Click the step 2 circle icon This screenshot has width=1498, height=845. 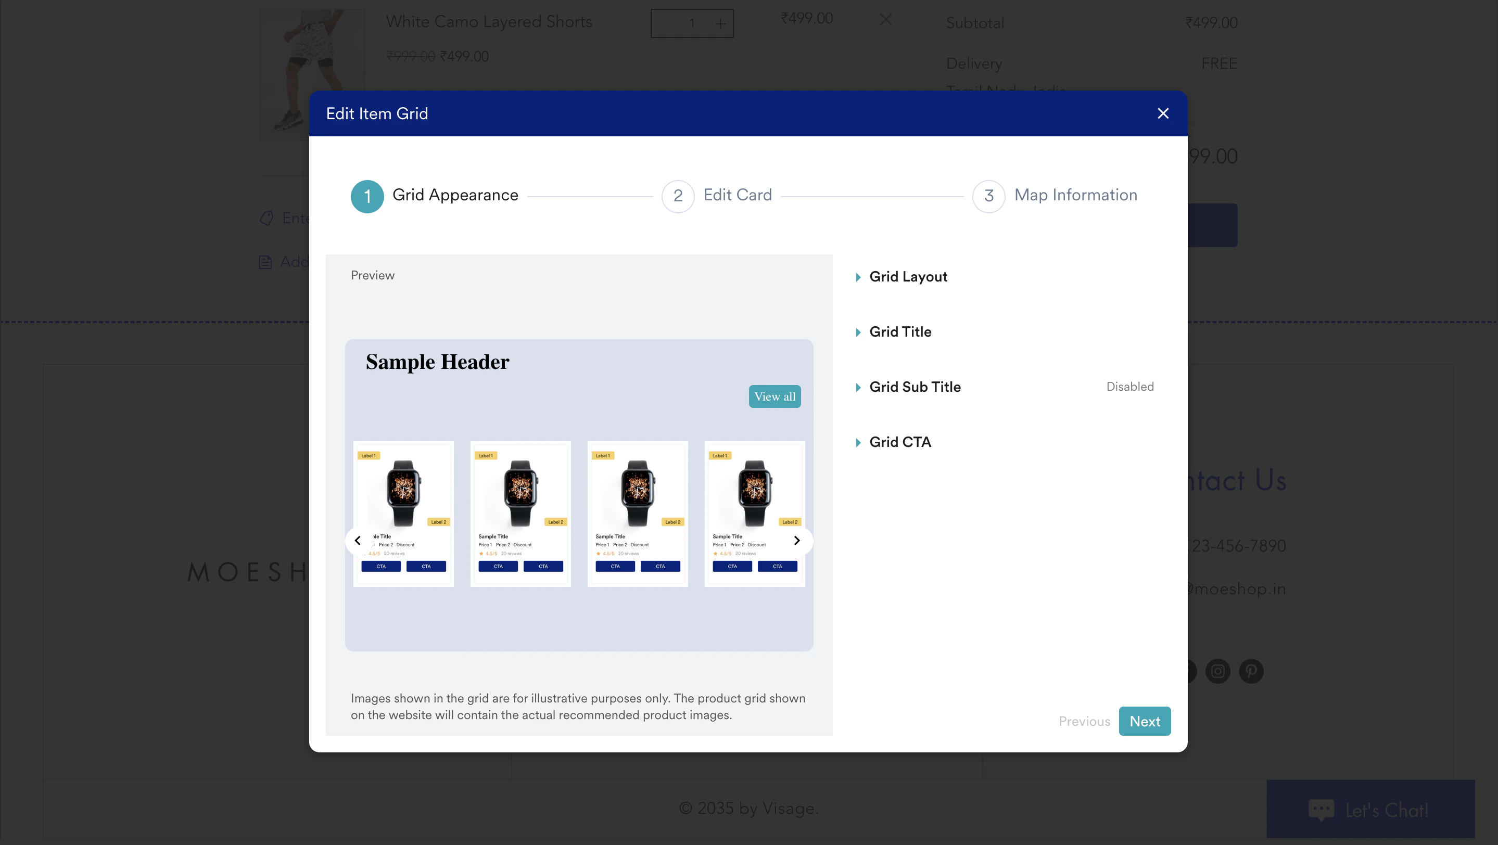point(678,197)
